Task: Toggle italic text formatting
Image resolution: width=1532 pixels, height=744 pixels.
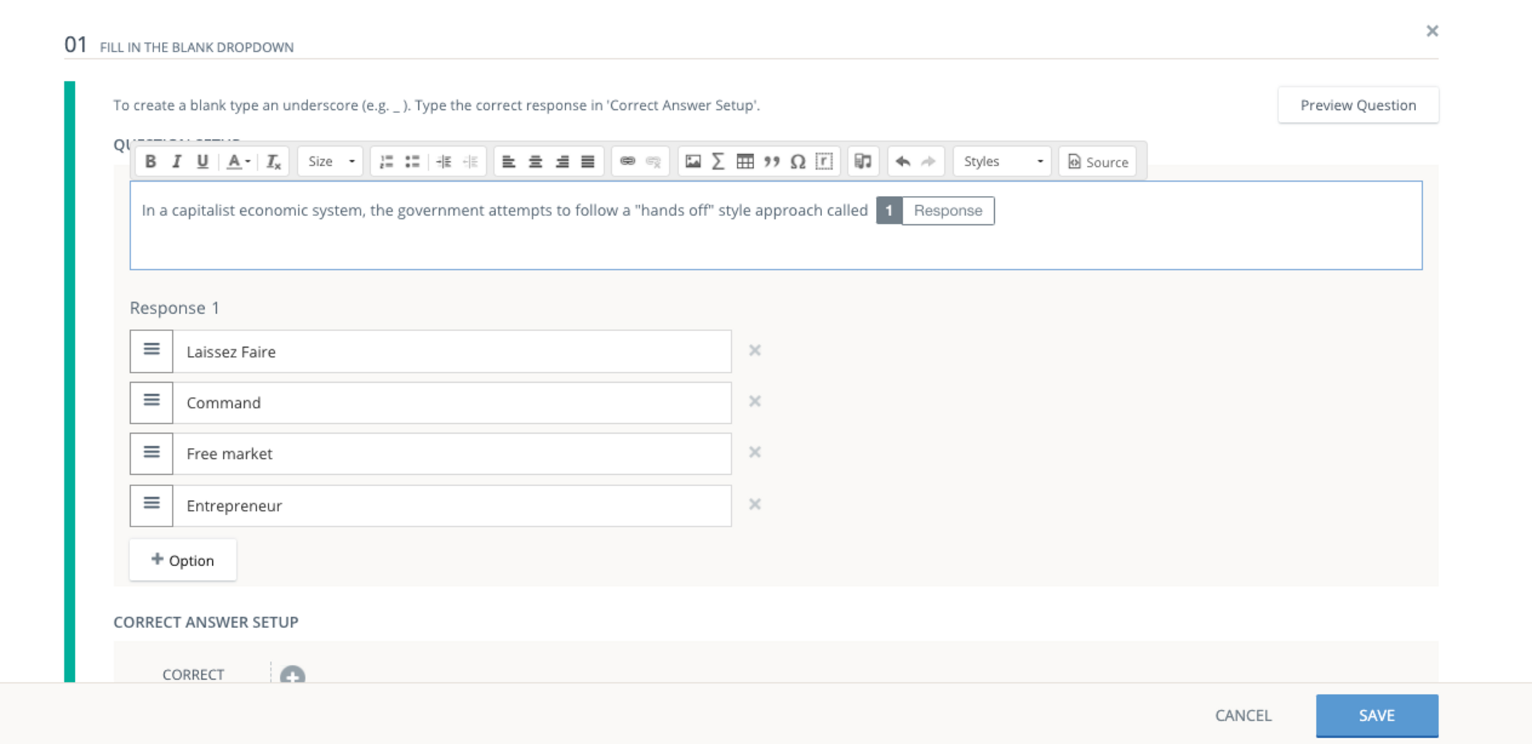Action: pos(177,162)
